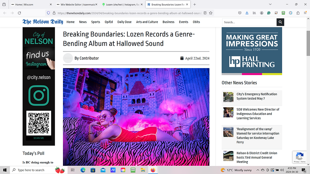Open the Sports menu item
310x174 pixels.
tap(95, 22)
